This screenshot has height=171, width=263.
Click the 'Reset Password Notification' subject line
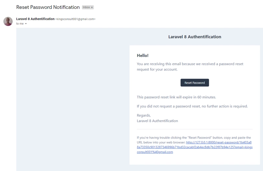click(48, 7)
